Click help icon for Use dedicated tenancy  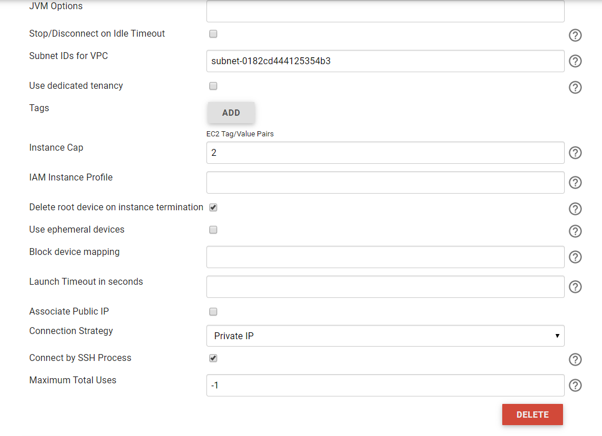[x=575, y=88]
